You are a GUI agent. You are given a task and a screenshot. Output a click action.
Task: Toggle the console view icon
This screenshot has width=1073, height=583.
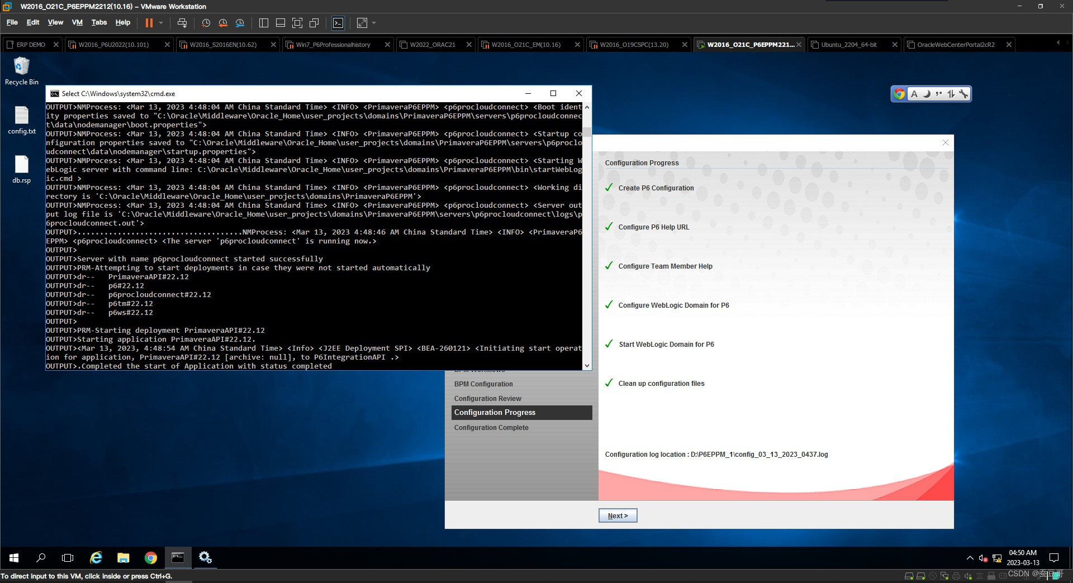tap(338, 23)
